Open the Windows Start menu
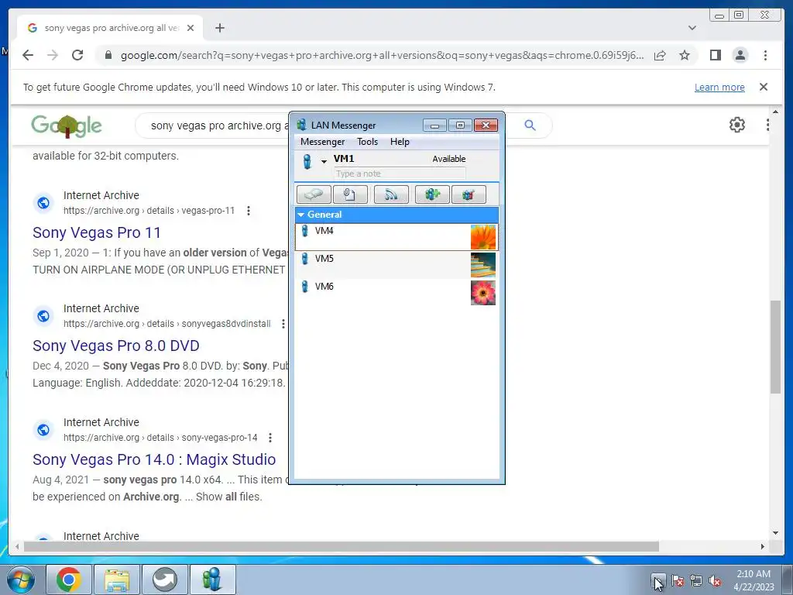793x595 pixels. click(x=21, y=580)
